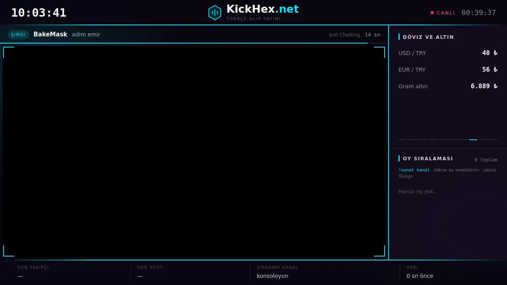Click the EUR rate value 56 ₺
507x285 pixels.
point(490,70)
